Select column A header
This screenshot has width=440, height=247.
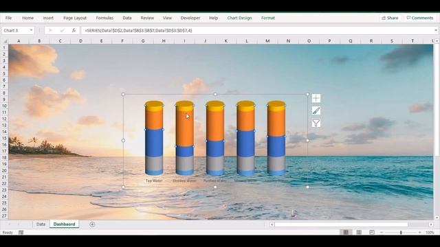pos(19,41)
